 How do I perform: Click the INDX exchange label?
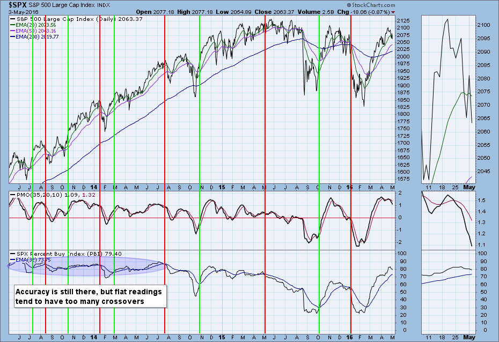pos(105,5)
